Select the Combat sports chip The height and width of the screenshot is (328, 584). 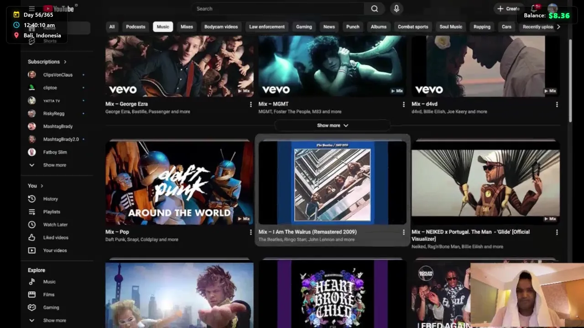[413, 26]
